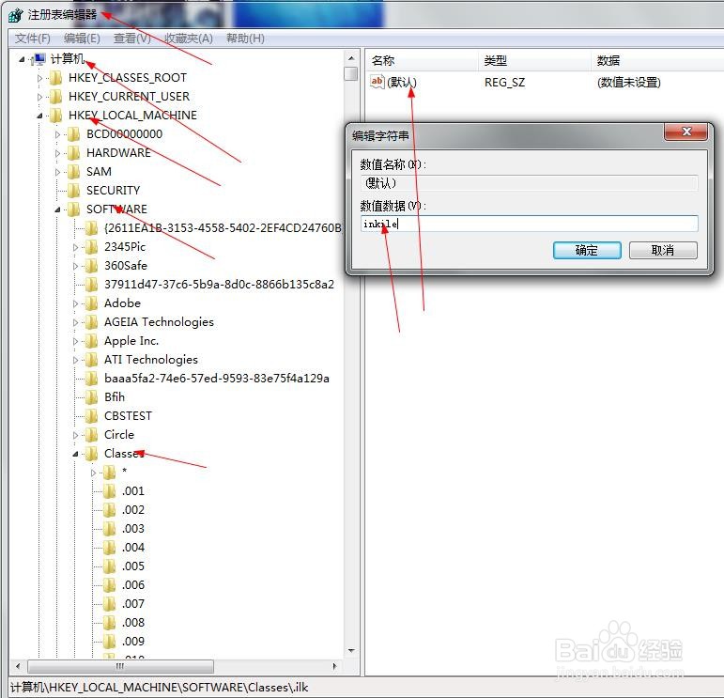Image resolution: width=724 pixels, height=698 pixels.
Task: Select the .002 key
Action: 133,510
